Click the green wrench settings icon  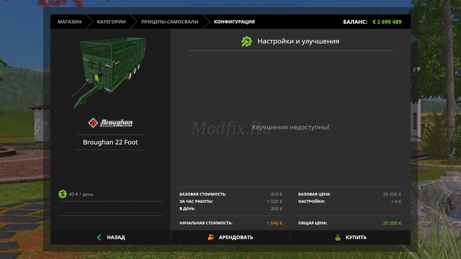click(x=246, y=41)
